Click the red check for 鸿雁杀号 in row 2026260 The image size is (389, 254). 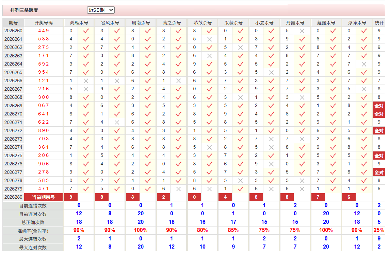[86, 31]
